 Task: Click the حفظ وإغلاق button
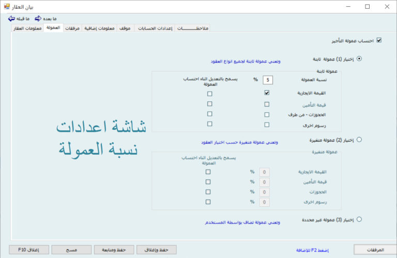[156, 250]
